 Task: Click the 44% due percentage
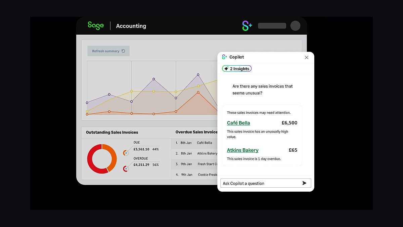tap(155, 149)
